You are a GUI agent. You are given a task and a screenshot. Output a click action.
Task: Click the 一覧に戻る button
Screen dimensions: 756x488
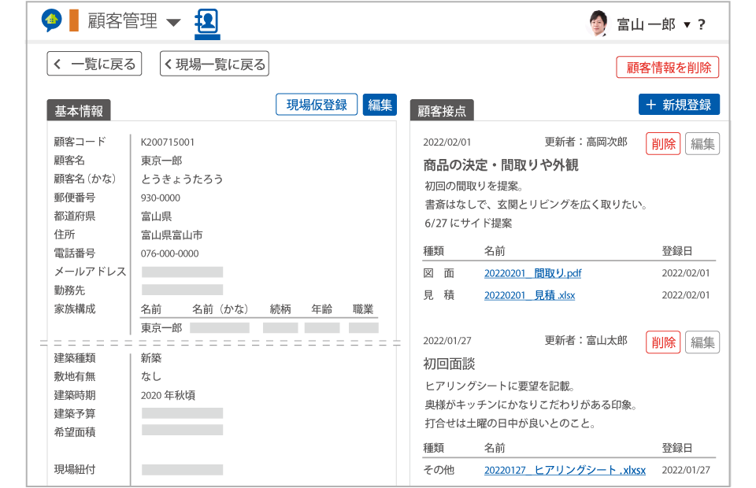pyautogui.click(x=93, y=63)
